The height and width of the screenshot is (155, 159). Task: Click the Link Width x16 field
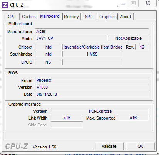tap(67, 118)
